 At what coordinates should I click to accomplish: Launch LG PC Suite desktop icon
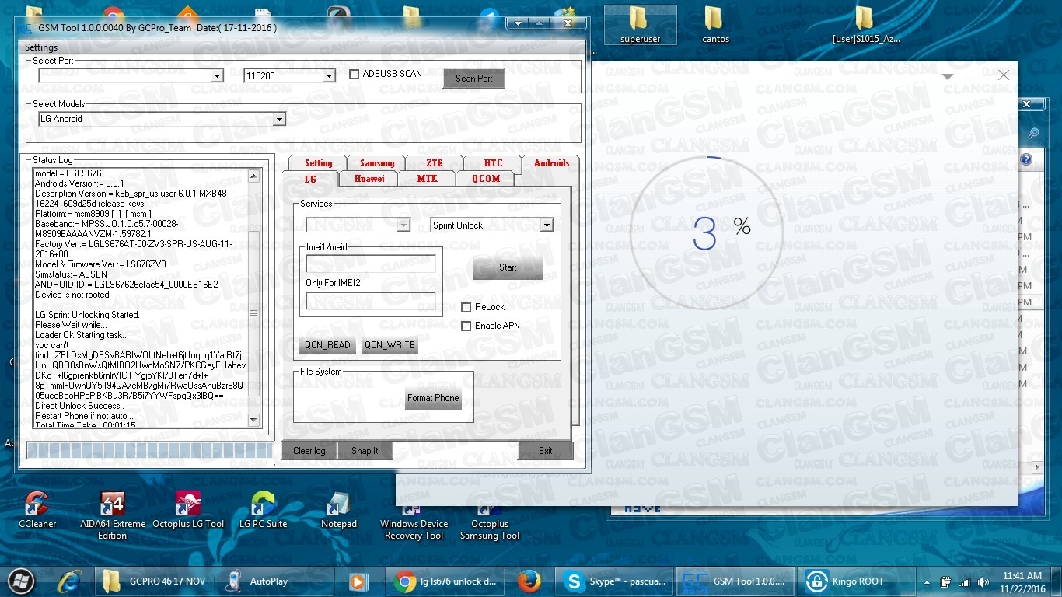[263, 510]
